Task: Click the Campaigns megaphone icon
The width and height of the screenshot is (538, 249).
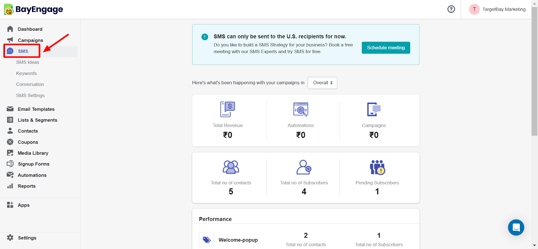Action: pyautogui.click(x=10, y=40)
